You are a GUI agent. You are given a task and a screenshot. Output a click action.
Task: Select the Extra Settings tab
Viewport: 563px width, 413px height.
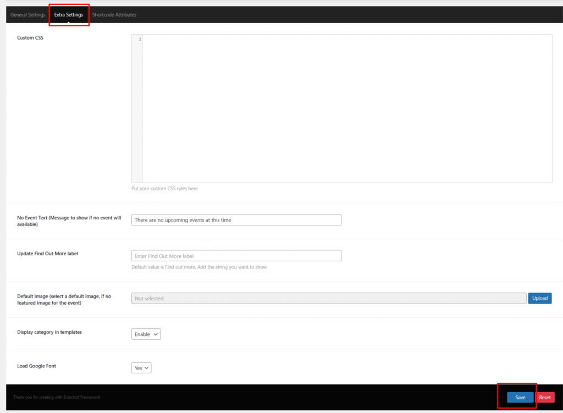coord(69,14)
